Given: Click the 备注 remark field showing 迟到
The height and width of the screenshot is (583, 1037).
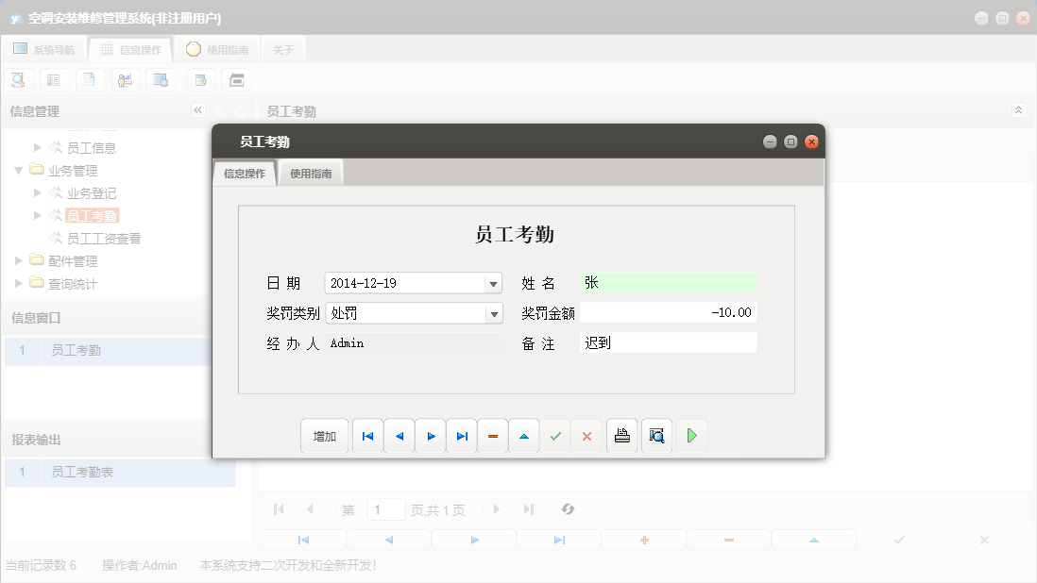Looking at the screenshot, I should point(668,342).
